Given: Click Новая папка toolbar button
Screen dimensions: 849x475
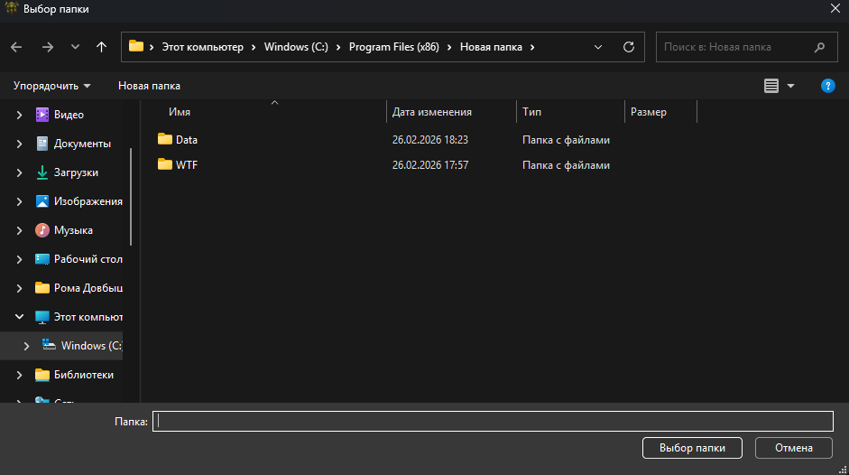Looking at the screenshot, I should point(149,86).
